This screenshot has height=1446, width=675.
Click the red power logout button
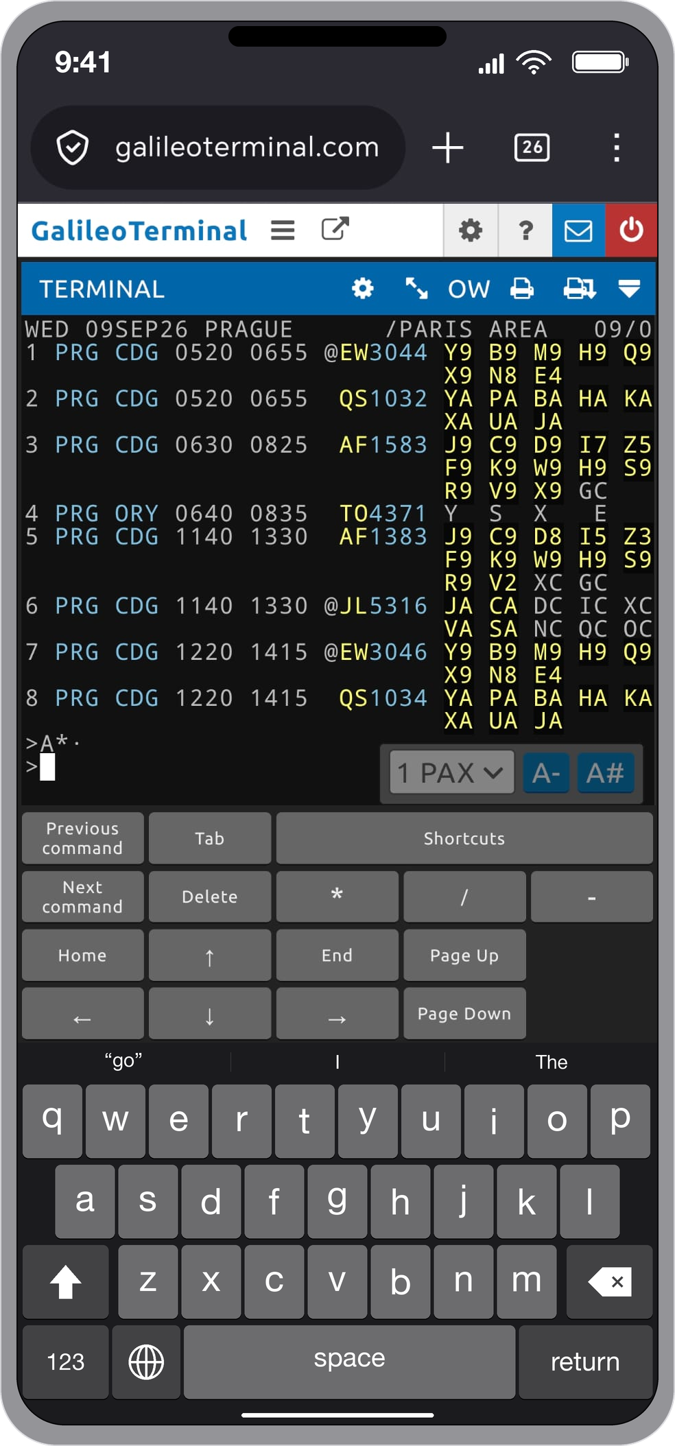[631, 230]
